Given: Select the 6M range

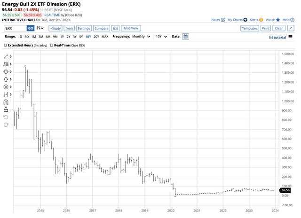Looking at the screenshot, I should 48,37.
